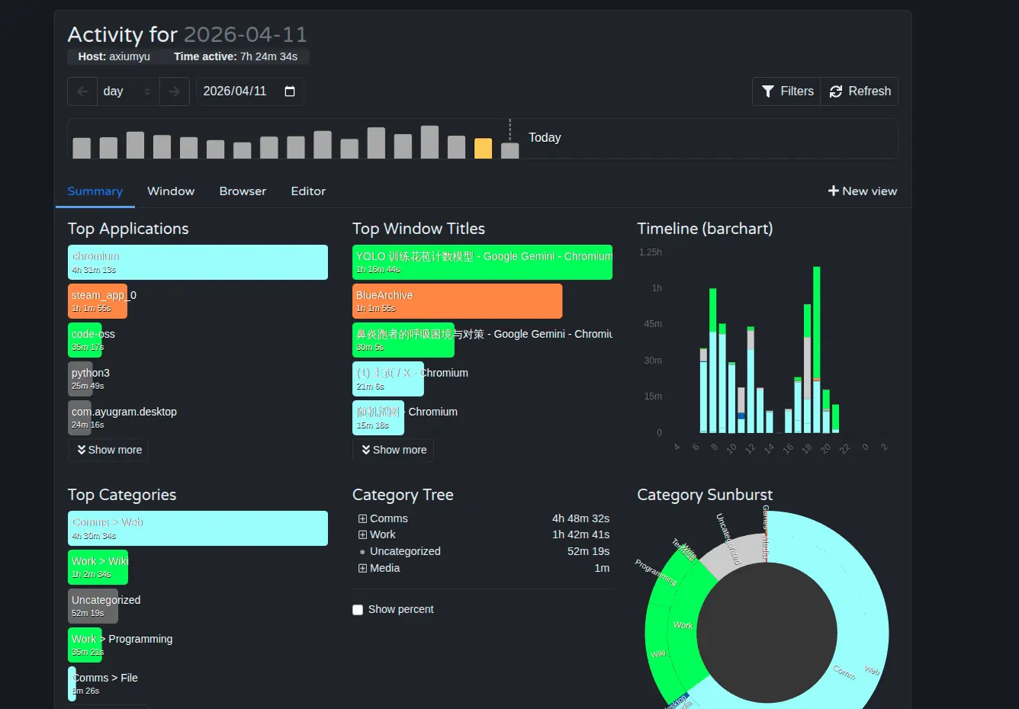
Task: Select the chromium bar in Top Applications
Action: (198, 262)
